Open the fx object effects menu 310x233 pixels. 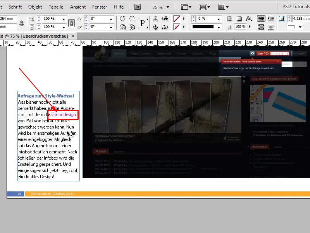click(x=249, y=19)
